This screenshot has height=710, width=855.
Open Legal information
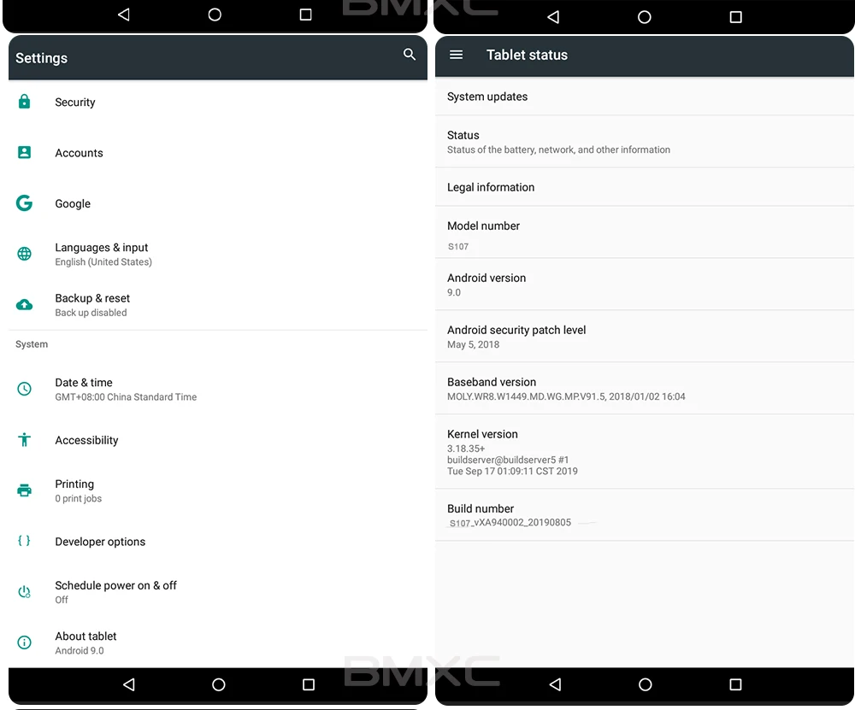pos(645,187)
